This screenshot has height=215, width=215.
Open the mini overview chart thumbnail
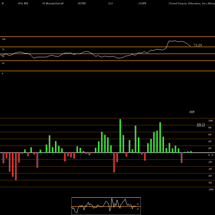pos(106,206)
